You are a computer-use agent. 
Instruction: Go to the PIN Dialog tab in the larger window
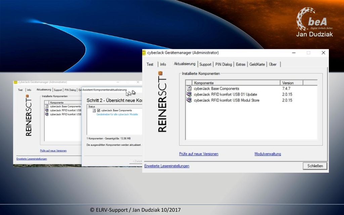point(223,64)
